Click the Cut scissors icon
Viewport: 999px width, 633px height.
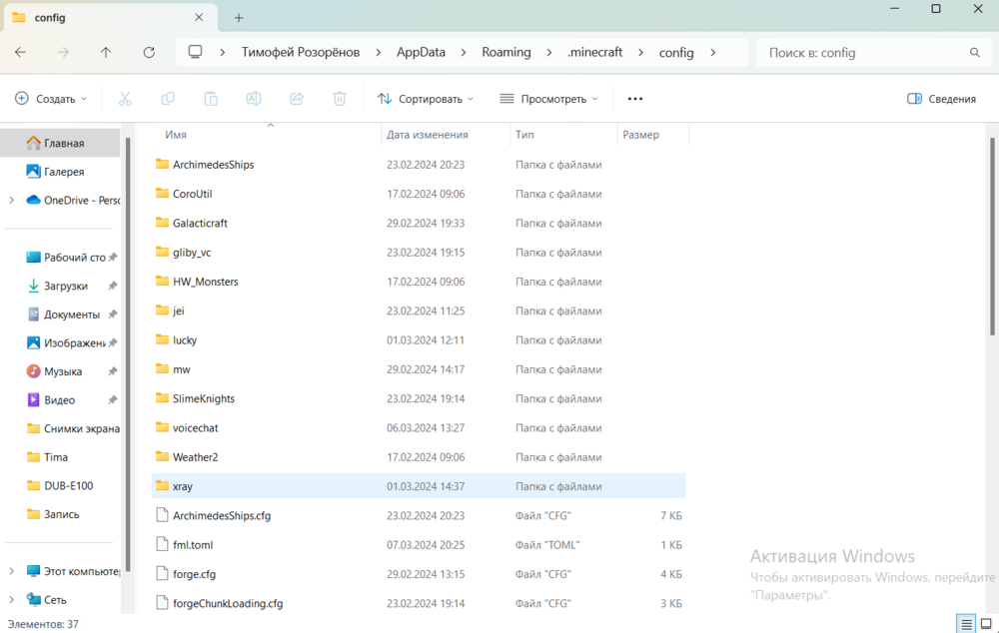[125, 99]
